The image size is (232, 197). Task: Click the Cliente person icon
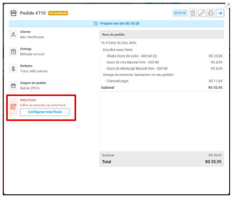coord(13,35)
